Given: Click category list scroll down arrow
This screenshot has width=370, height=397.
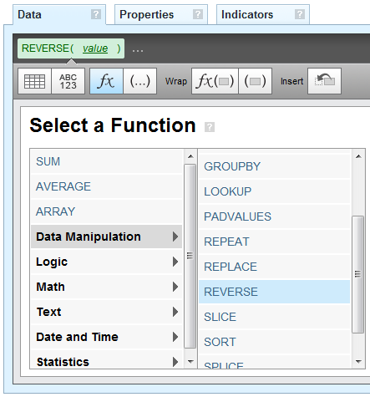Looking at the screenshot, I should tap(190, 362).
